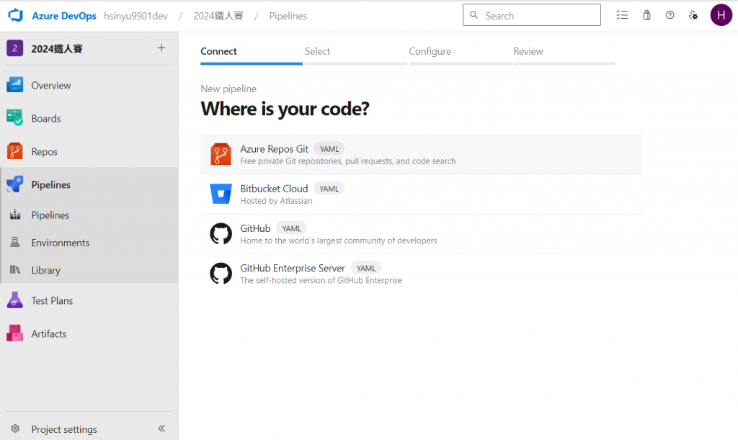Choose GitHub as code source

[x=421, y=233]
